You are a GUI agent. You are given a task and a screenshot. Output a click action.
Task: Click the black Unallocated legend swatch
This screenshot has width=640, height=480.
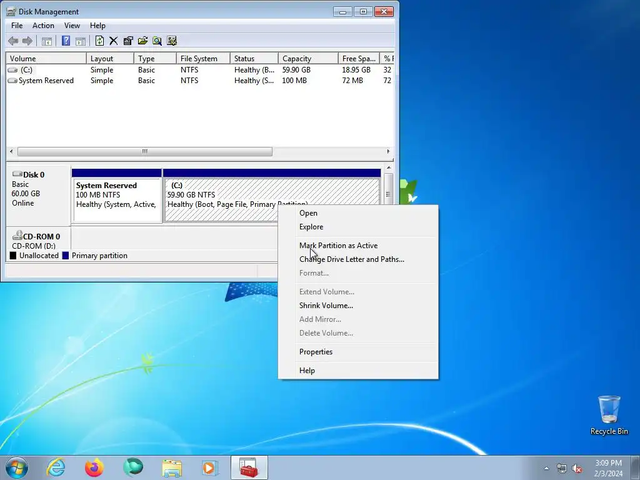coord(13,256)
